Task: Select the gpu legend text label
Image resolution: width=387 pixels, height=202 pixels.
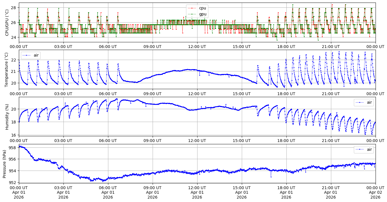Action: [x=202, y=14]
